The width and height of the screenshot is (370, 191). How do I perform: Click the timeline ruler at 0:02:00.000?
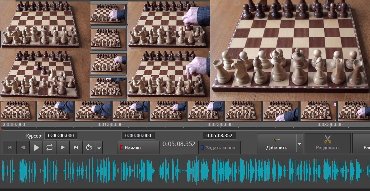[220, 125]
